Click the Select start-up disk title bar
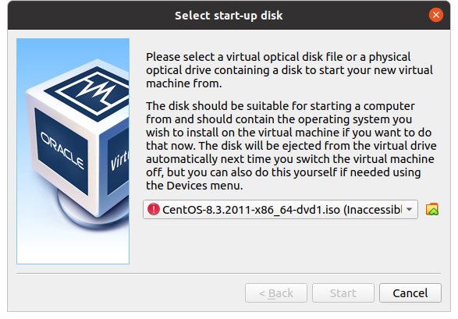 point(229,15)
